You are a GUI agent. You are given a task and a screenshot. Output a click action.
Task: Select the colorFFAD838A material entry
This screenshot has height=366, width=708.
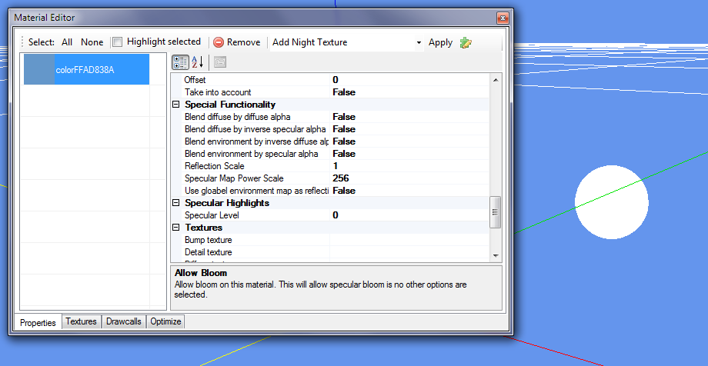tap(87, 69)
